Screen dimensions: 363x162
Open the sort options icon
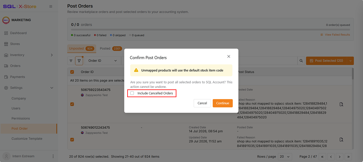[71, 61]
